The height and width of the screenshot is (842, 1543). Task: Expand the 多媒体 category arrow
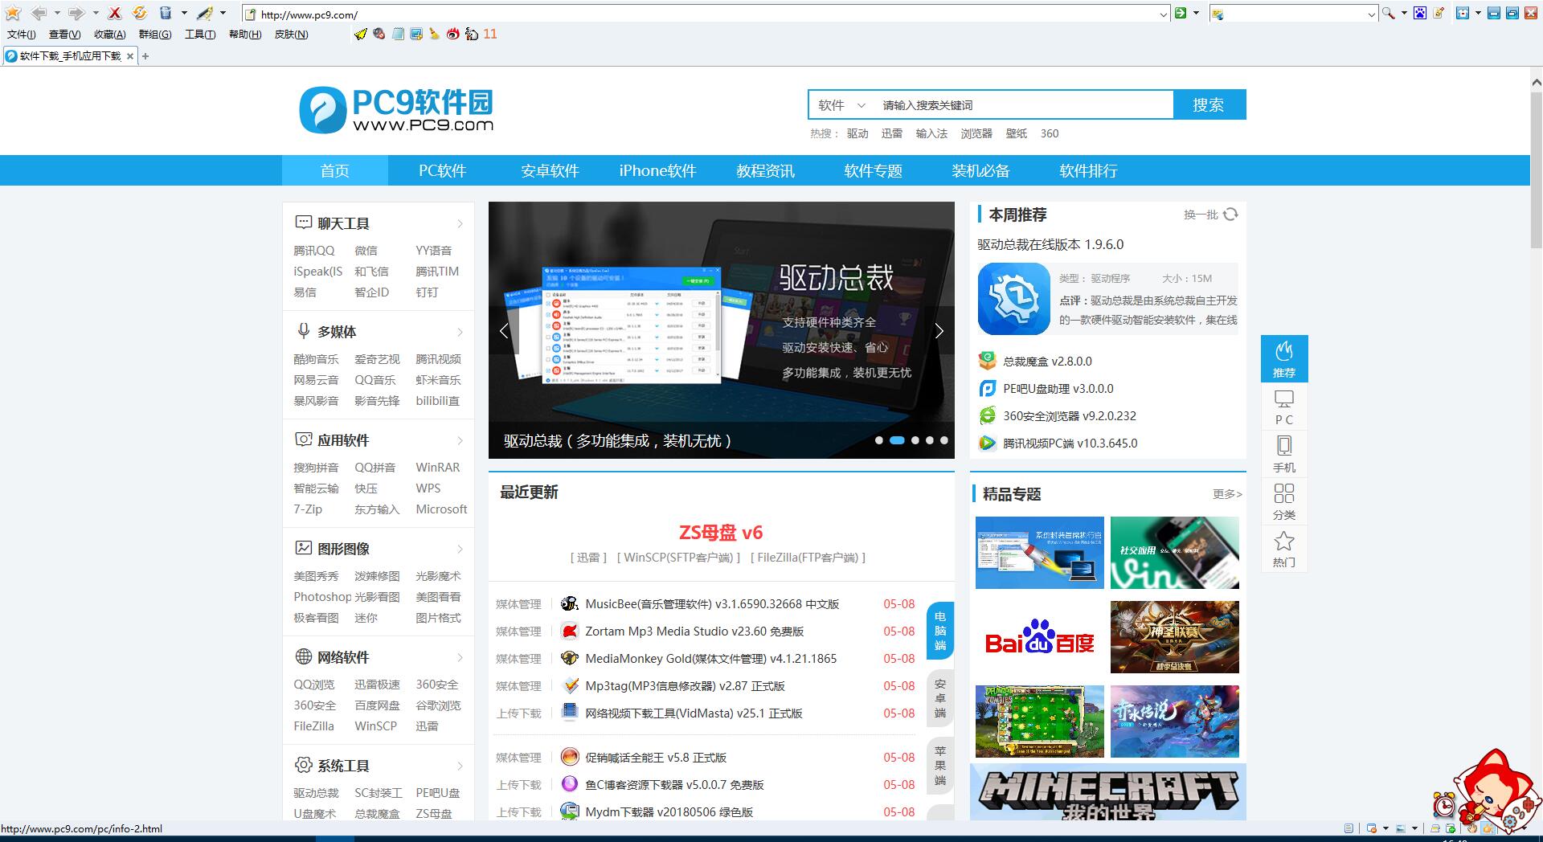click(460, 333)
